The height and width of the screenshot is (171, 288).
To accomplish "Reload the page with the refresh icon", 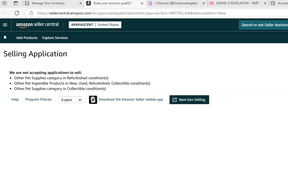I will tap(17, 13).
